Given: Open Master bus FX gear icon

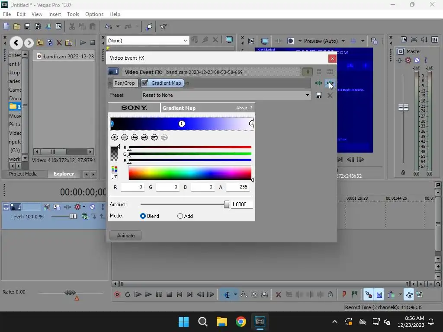Looking at the screenshot, I should click(408, 60).
